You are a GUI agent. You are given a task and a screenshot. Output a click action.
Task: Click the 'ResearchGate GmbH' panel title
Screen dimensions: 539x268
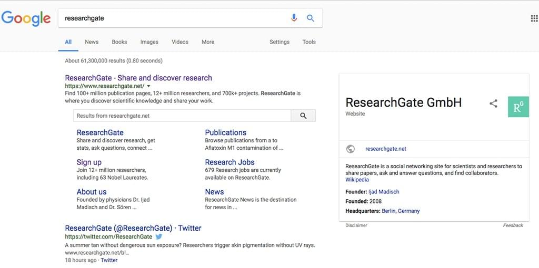404,102
